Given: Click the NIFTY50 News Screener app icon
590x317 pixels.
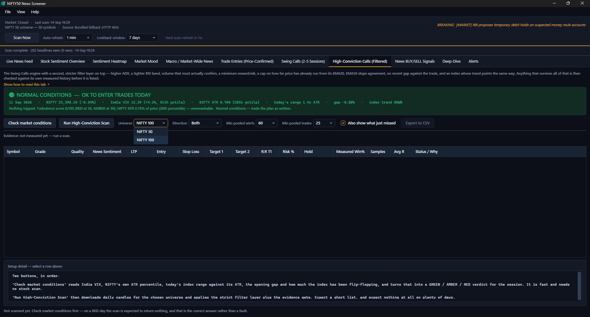Looking at the screenshot, I should (x=3, y=3).
